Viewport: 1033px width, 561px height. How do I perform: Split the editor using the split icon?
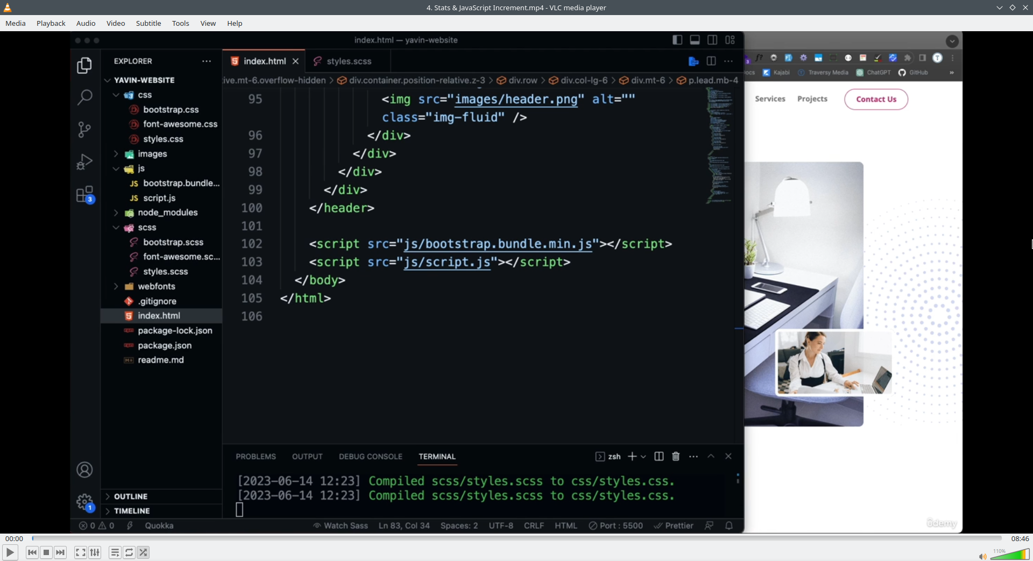point(711,61)
